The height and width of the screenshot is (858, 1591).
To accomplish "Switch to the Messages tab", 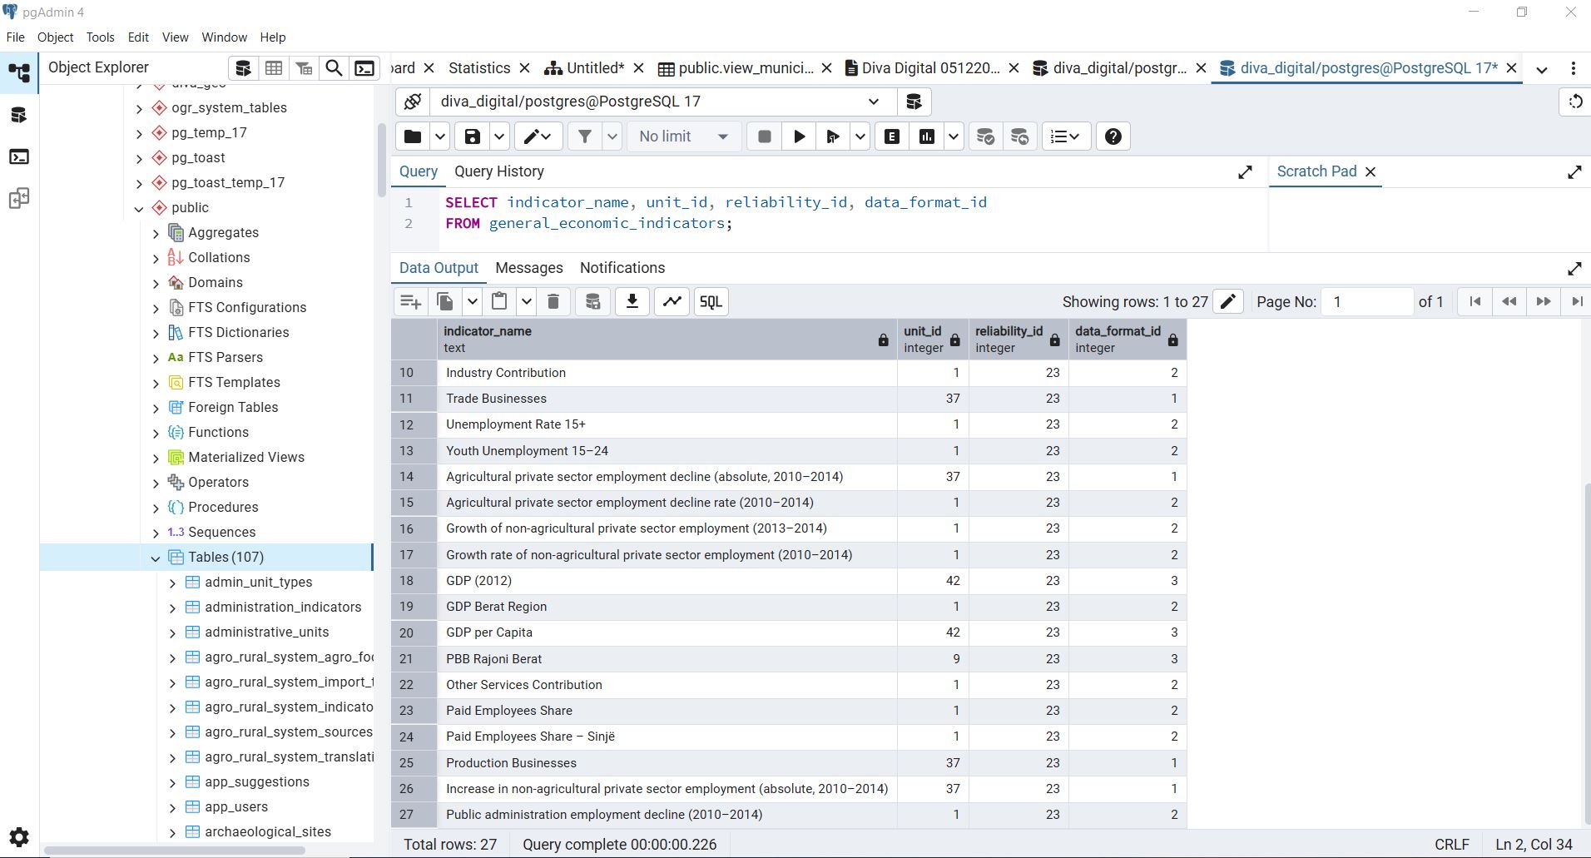I will click(528, 268).
